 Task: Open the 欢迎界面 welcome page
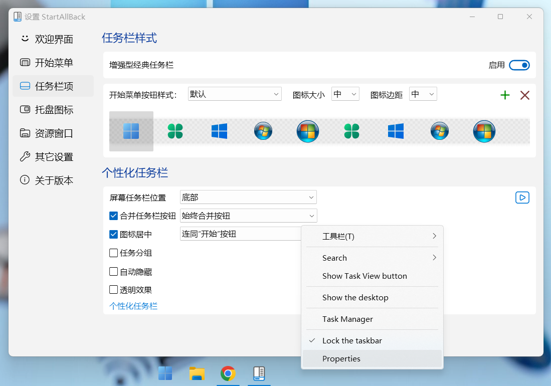point(53,39)
